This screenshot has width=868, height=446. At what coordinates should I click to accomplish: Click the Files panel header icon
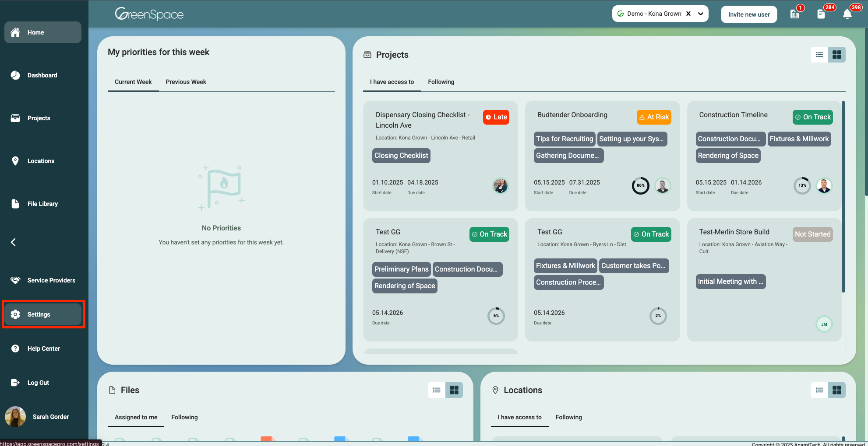click(x=112, y=390)
